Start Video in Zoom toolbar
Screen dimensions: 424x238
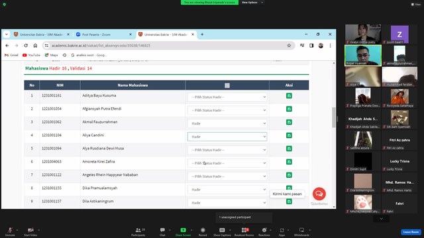30,232
